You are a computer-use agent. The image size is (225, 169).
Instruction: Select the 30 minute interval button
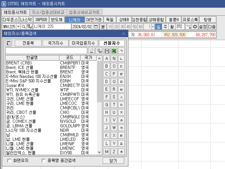(x=122, y=27)
